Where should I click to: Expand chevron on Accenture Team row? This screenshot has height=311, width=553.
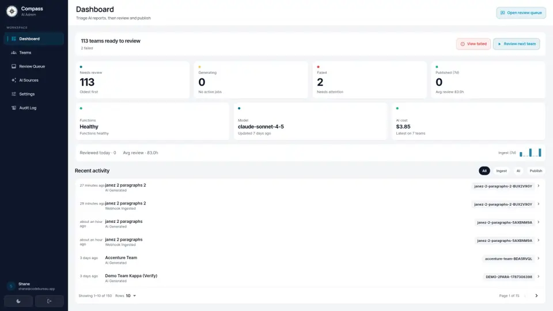tap(539, 259)
